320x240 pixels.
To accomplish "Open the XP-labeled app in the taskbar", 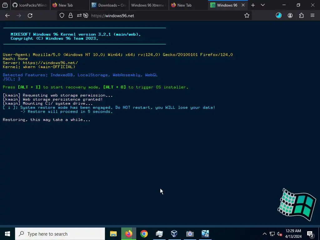I will coord(205,234).
